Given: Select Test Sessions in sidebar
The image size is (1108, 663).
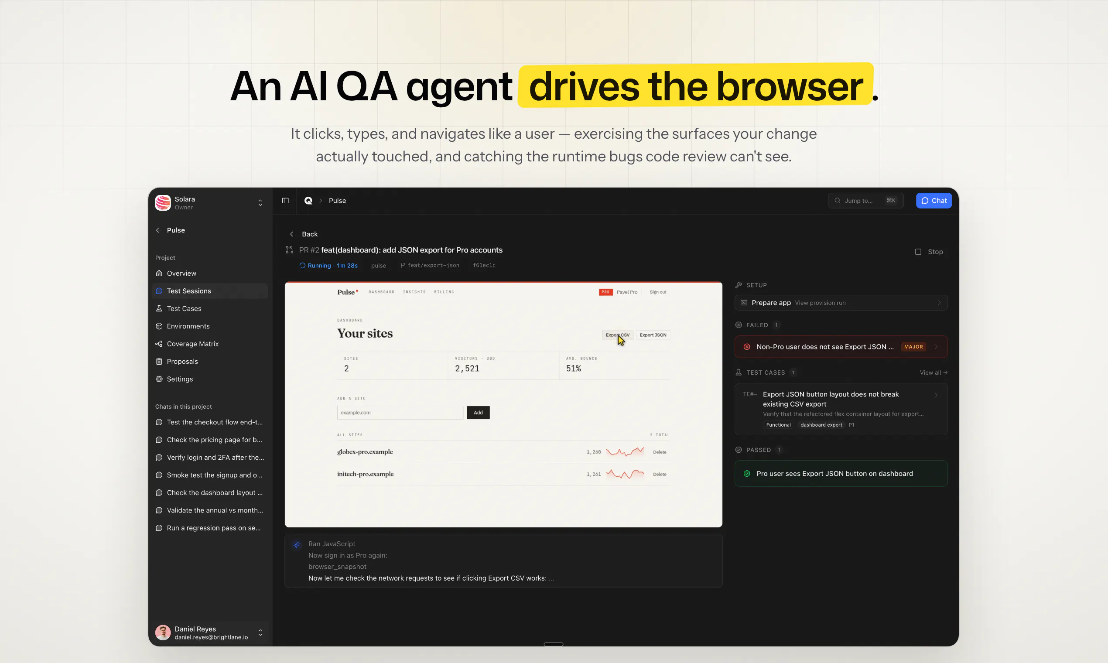Looking at the screenshot, I should [210, 291].
